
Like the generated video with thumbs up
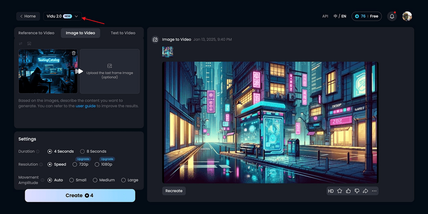(348, 191)
